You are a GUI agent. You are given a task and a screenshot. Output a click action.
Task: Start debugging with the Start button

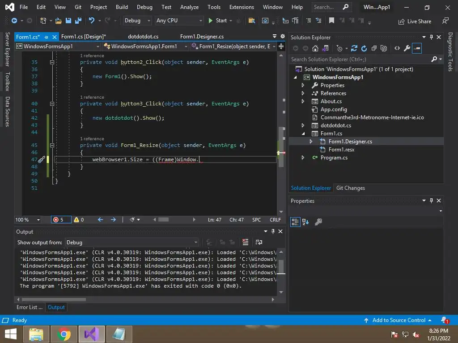218,21
